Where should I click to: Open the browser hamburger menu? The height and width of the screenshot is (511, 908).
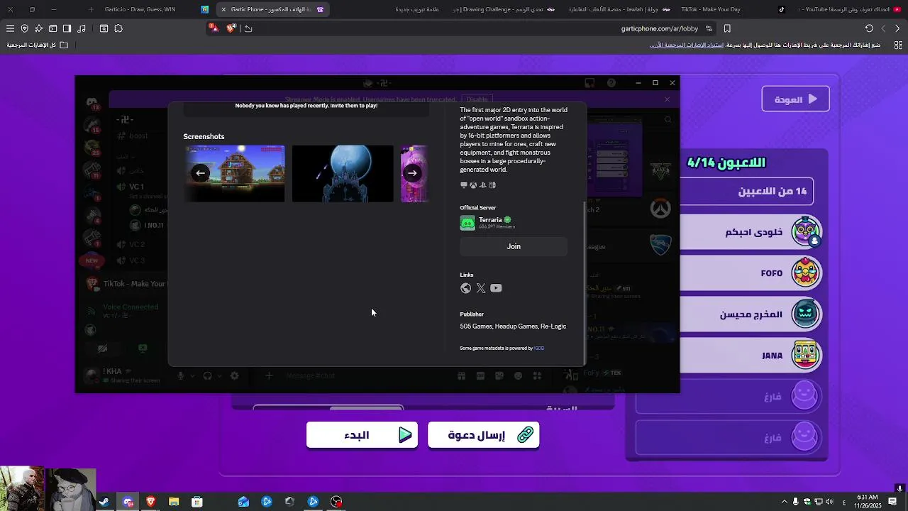(10, 28)
